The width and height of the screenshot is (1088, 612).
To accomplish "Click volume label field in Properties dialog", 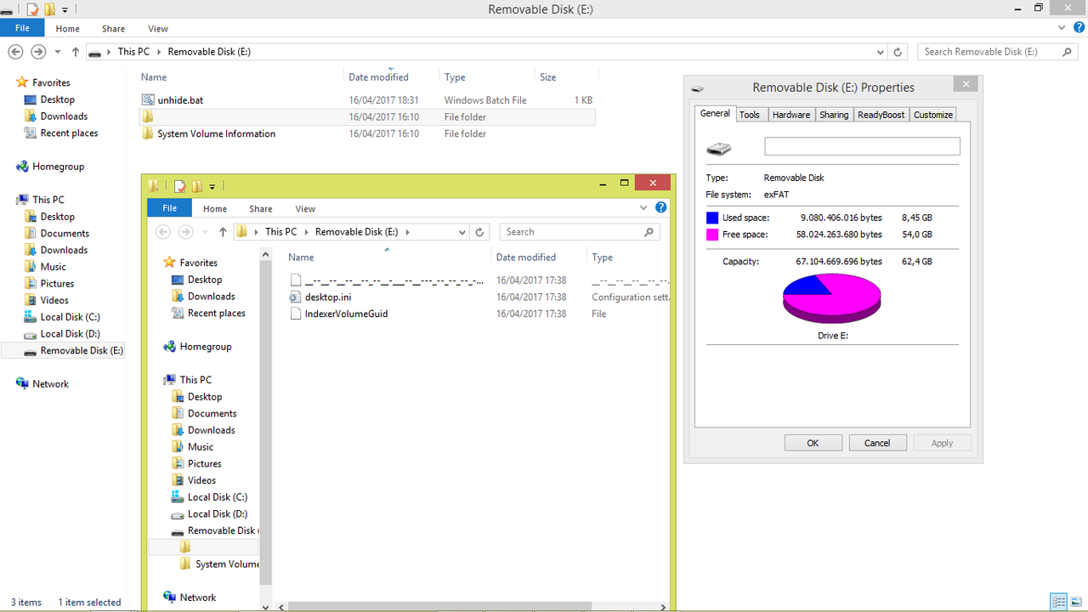I will [x=862, y=146].
